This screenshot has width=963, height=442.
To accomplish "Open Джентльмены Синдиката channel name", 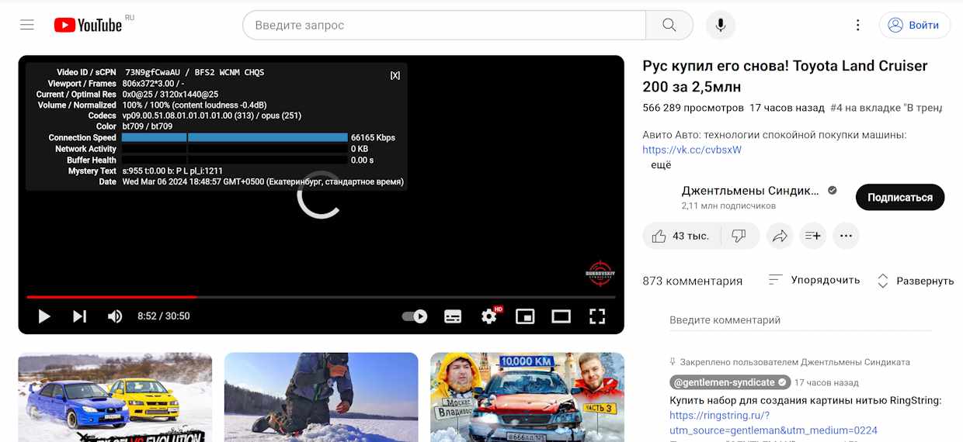I will coord(750,191).
